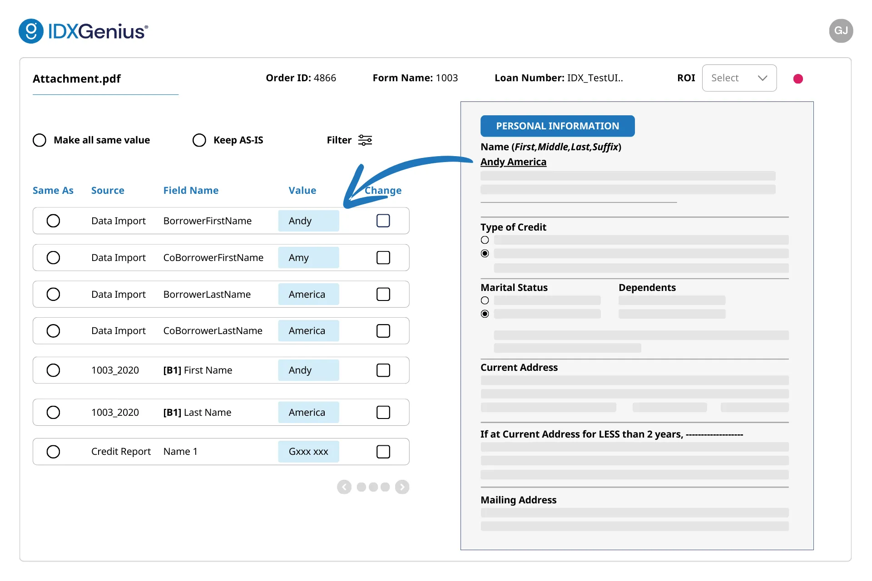
Task: Open the Attachment.pdf tab
Action: pyautogui.click(x=77, y=79)
